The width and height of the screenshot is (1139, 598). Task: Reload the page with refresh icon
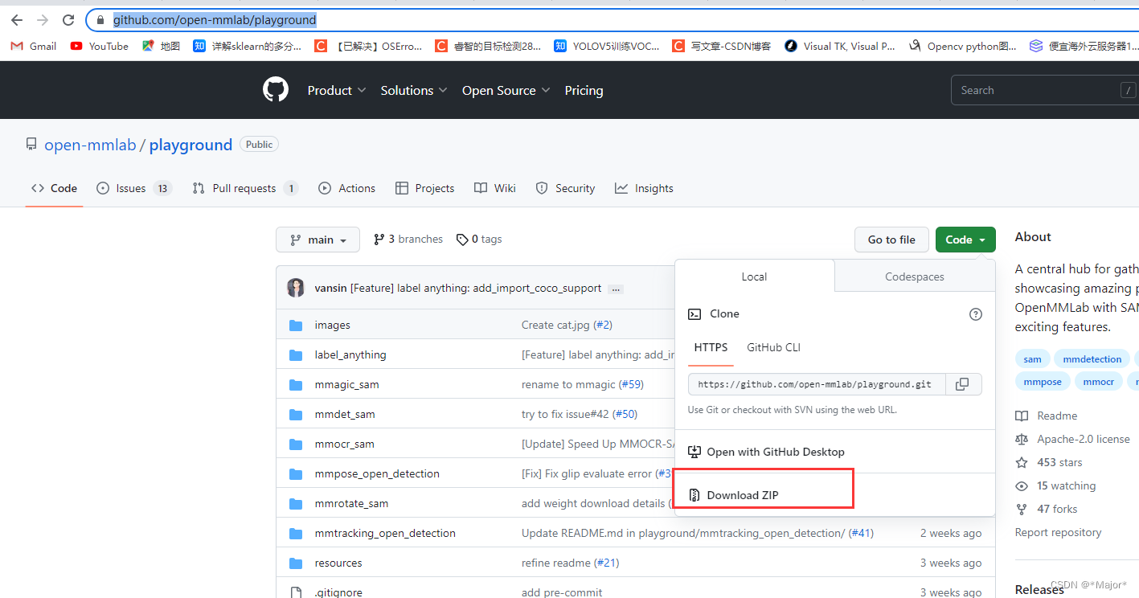tap(68, 20)
